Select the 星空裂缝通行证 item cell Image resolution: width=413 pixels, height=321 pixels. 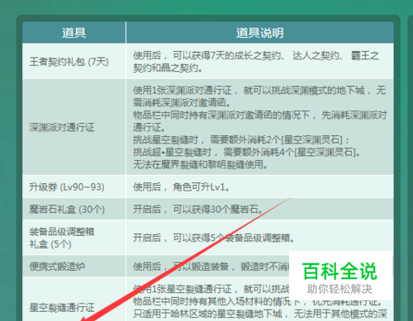[74, 300]
